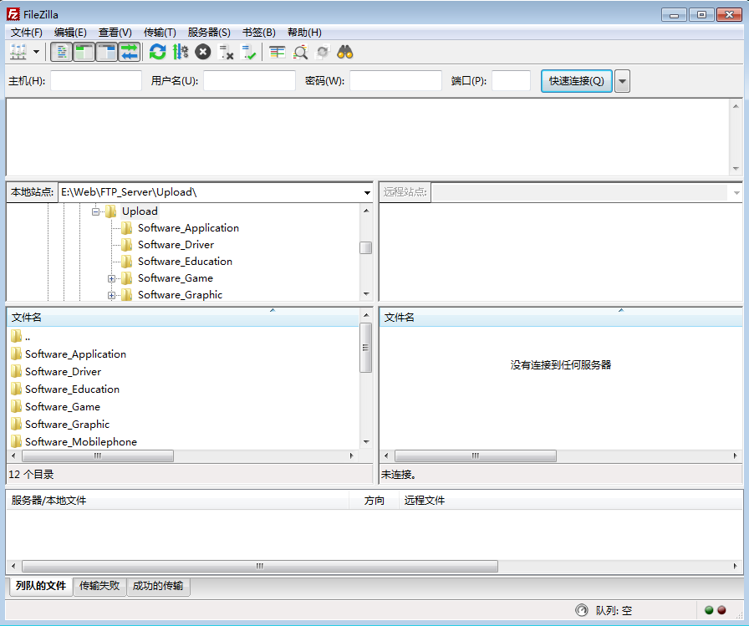Switch to the 传输失败 tab

(99, 587)
